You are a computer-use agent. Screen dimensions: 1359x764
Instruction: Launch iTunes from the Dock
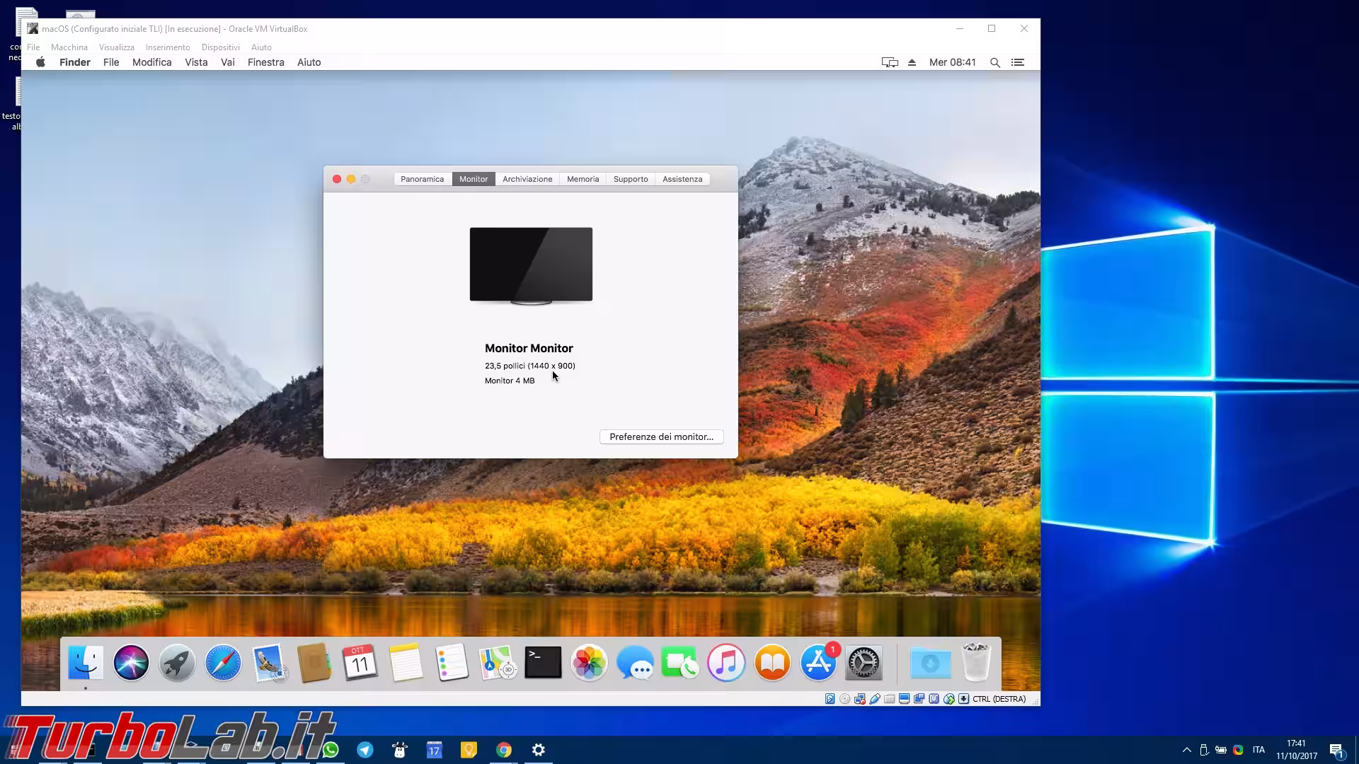pos(726,663)
